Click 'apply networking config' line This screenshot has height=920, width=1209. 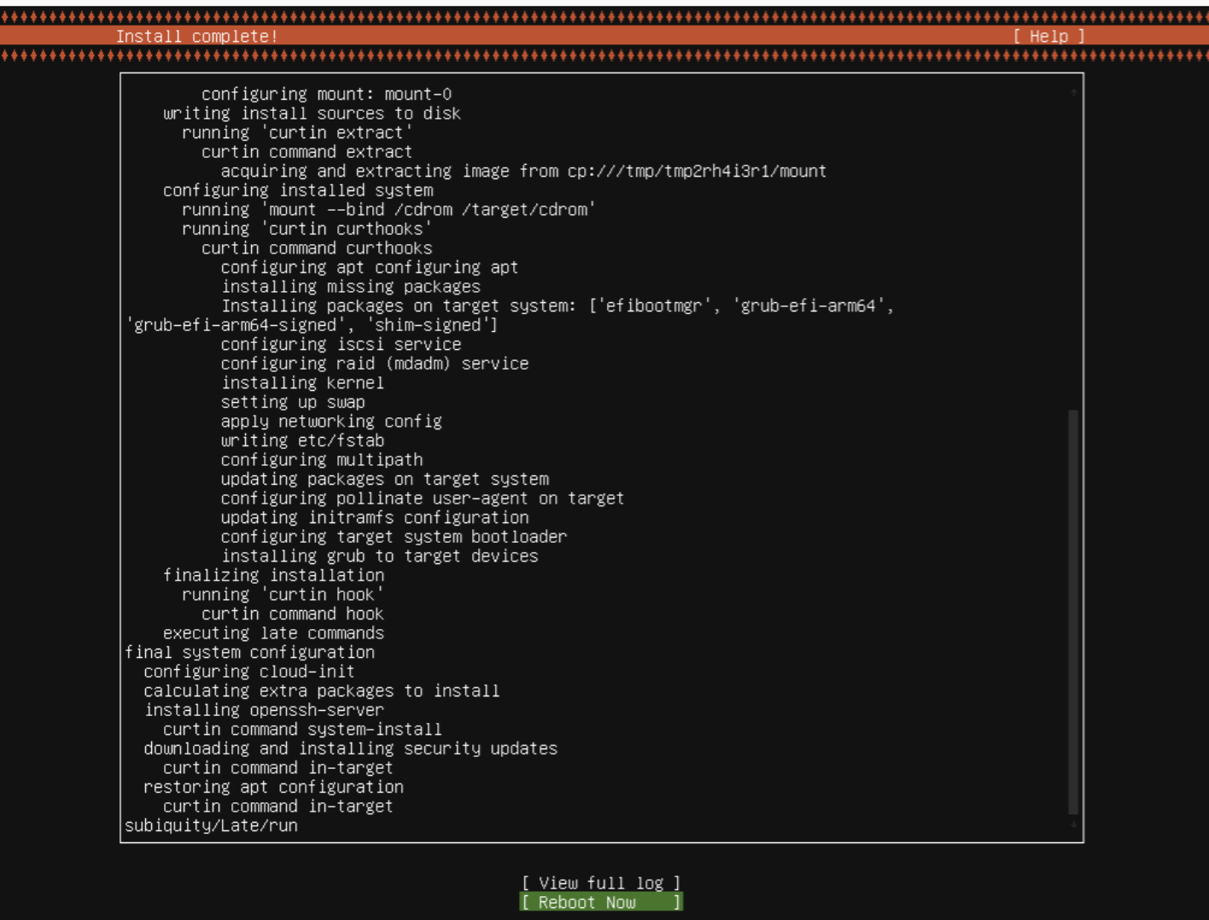coord(331,421)
